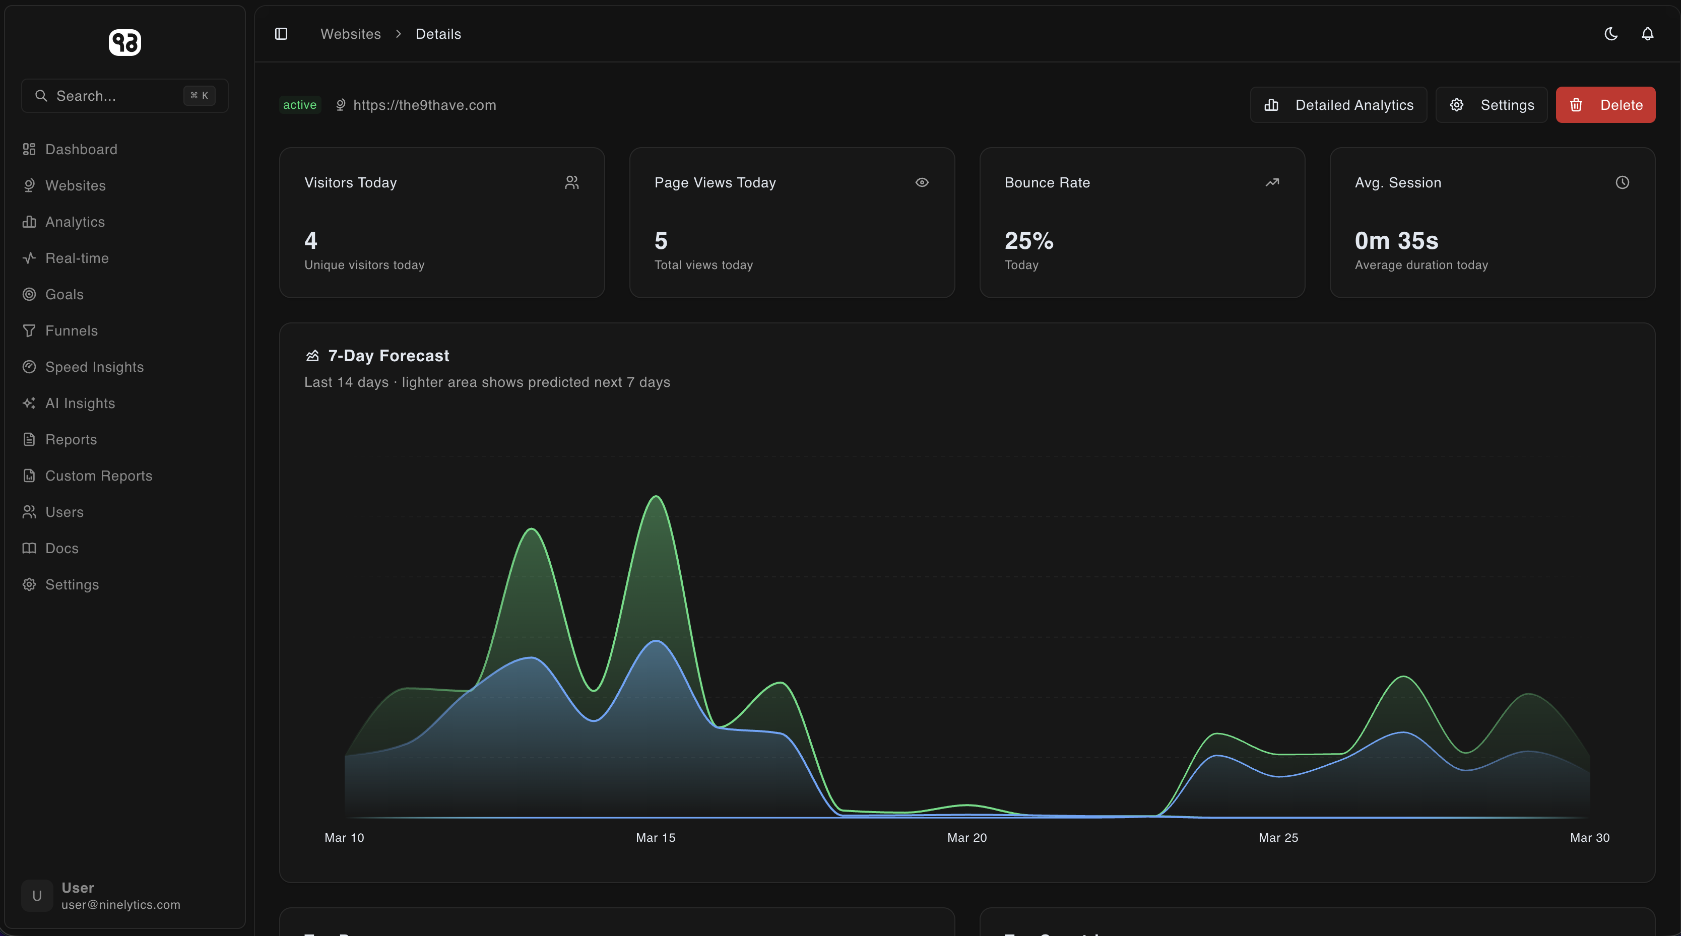Click the trend arrow icon on Bounce Rate
Screen dimensions: 1681x936
click(x=1272, y=183)
